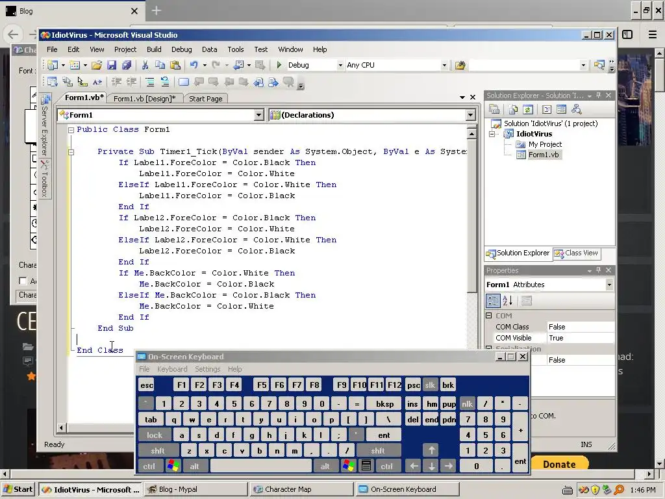Click the Open File folder icon
Screen dimensions: 665x499
[97, 65]
